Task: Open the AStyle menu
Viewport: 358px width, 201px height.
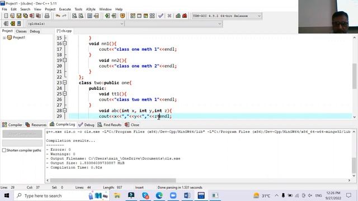Action: click(91, 9)
